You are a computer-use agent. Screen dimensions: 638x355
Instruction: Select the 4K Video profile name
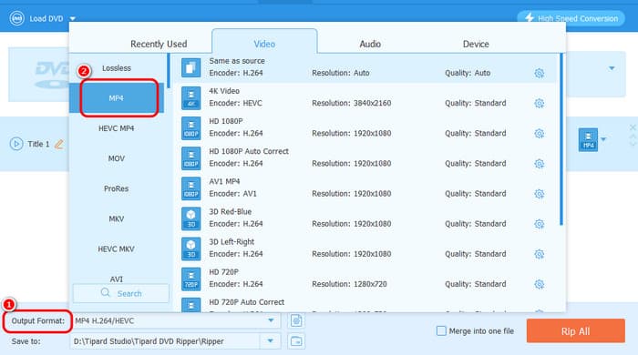click(x=224, y=91)
